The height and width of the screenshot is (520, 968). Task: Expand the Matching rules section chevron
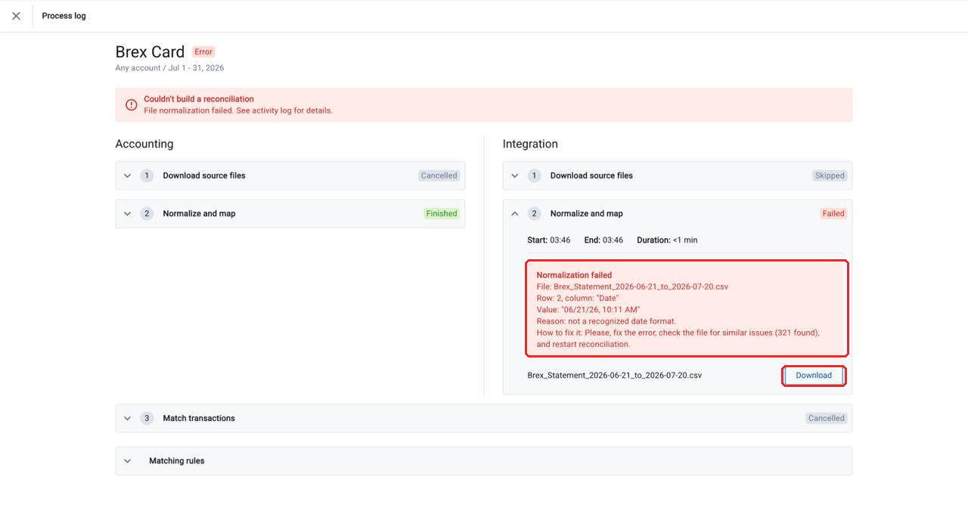127,461
